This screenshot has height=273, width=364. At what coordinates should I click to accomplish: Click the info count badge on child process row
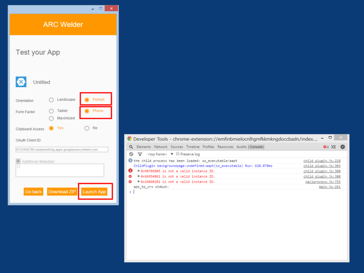tap(130, 161)
